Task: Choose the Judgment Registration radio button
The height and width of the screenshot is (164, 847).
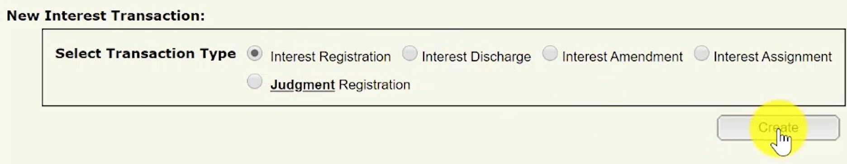Action: pos(255,82)
